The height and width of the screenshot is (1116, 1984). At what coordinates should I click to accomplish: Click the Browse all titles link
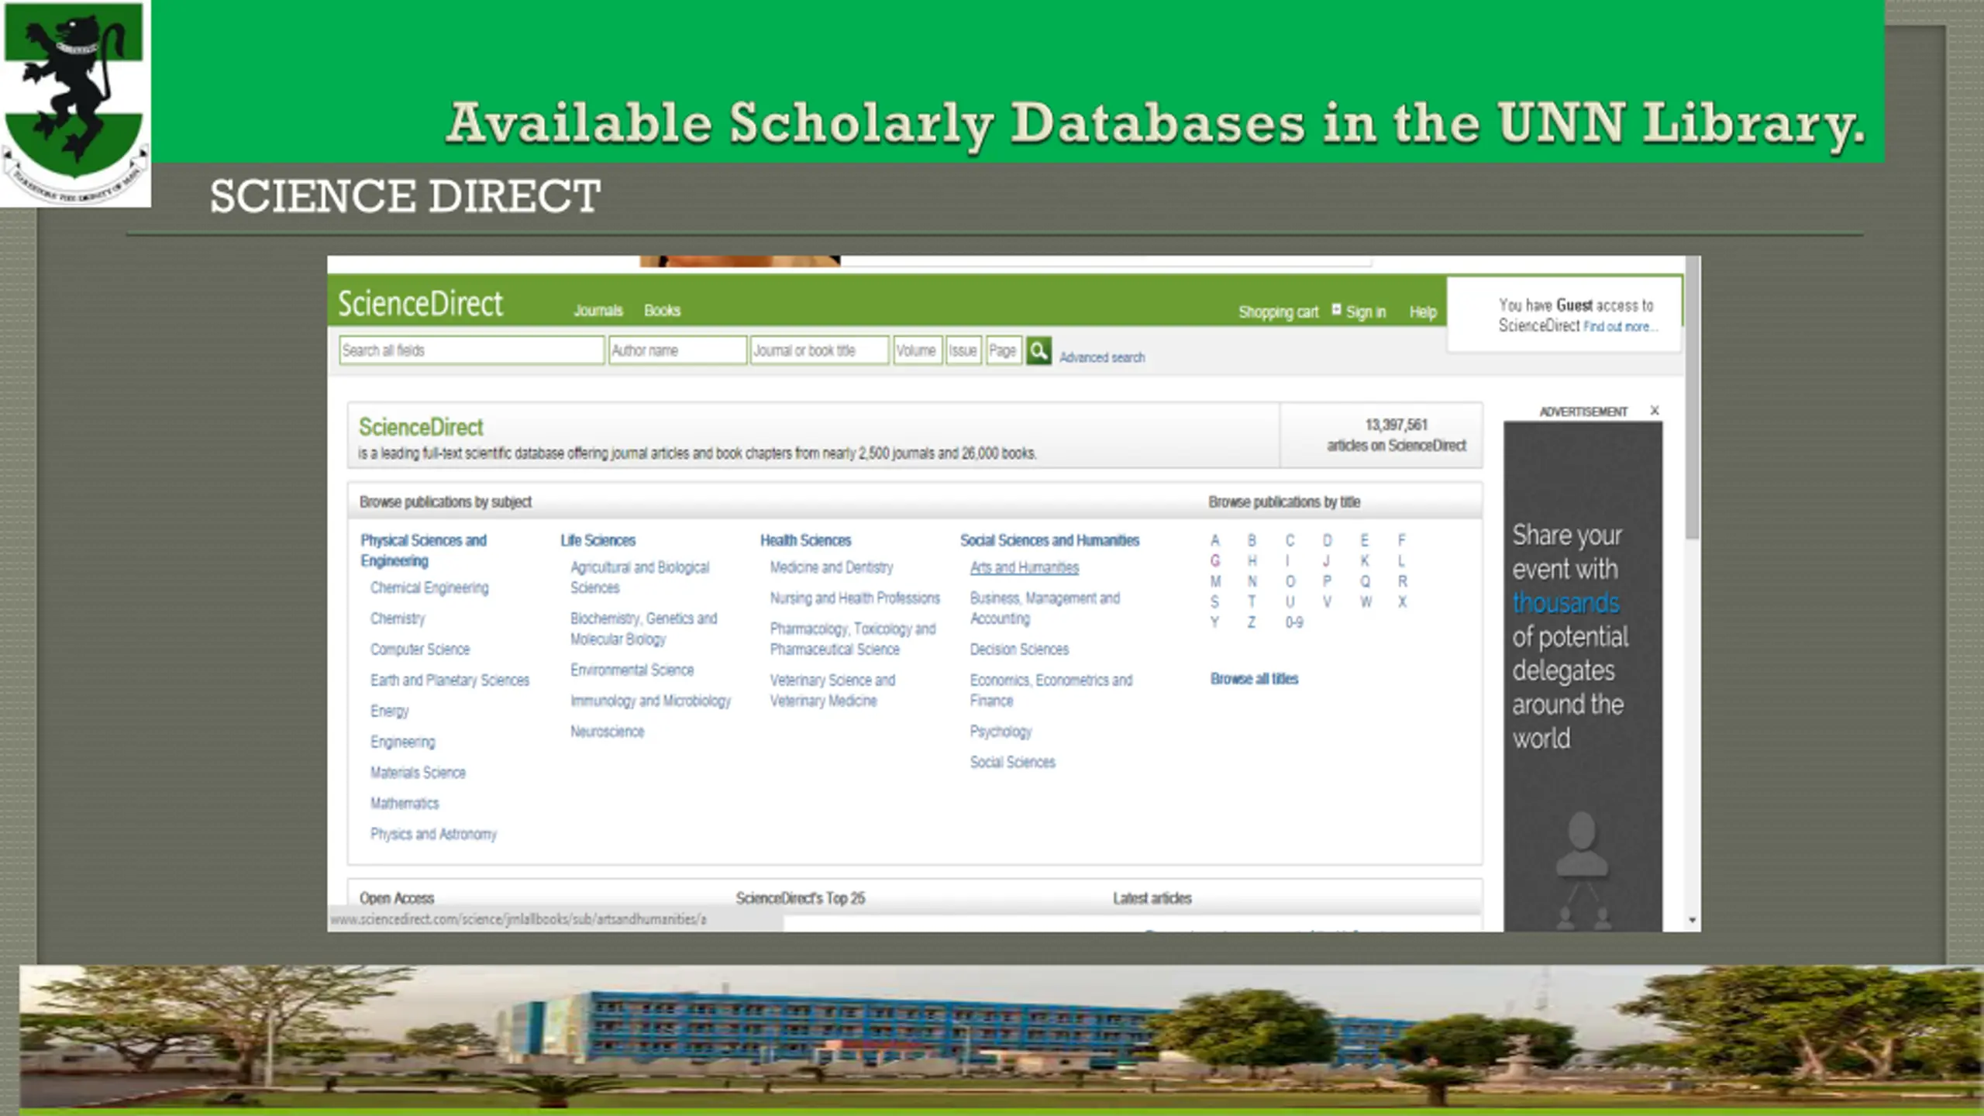point(1254,679)
